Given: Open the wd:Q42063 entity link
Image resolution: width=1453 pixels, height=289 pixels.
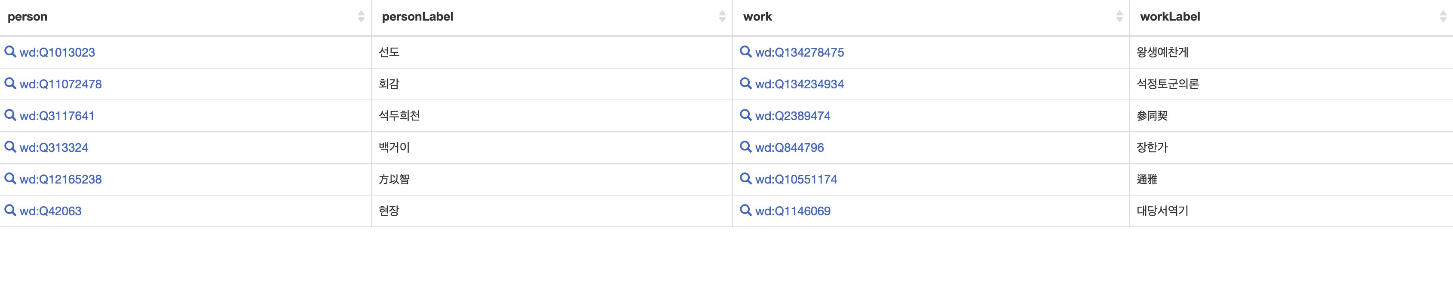Looking at the screenshot, I should (50, 211).
